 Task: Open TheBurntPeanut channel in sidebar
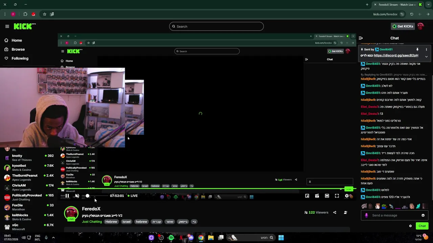(x=29, y=177)
